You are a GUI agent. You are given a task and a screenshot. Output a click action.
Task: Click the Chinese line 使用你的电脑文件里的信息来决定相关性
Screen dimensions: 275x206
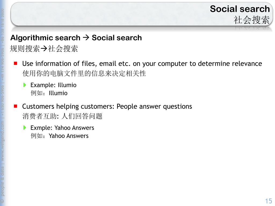(84, 73)
